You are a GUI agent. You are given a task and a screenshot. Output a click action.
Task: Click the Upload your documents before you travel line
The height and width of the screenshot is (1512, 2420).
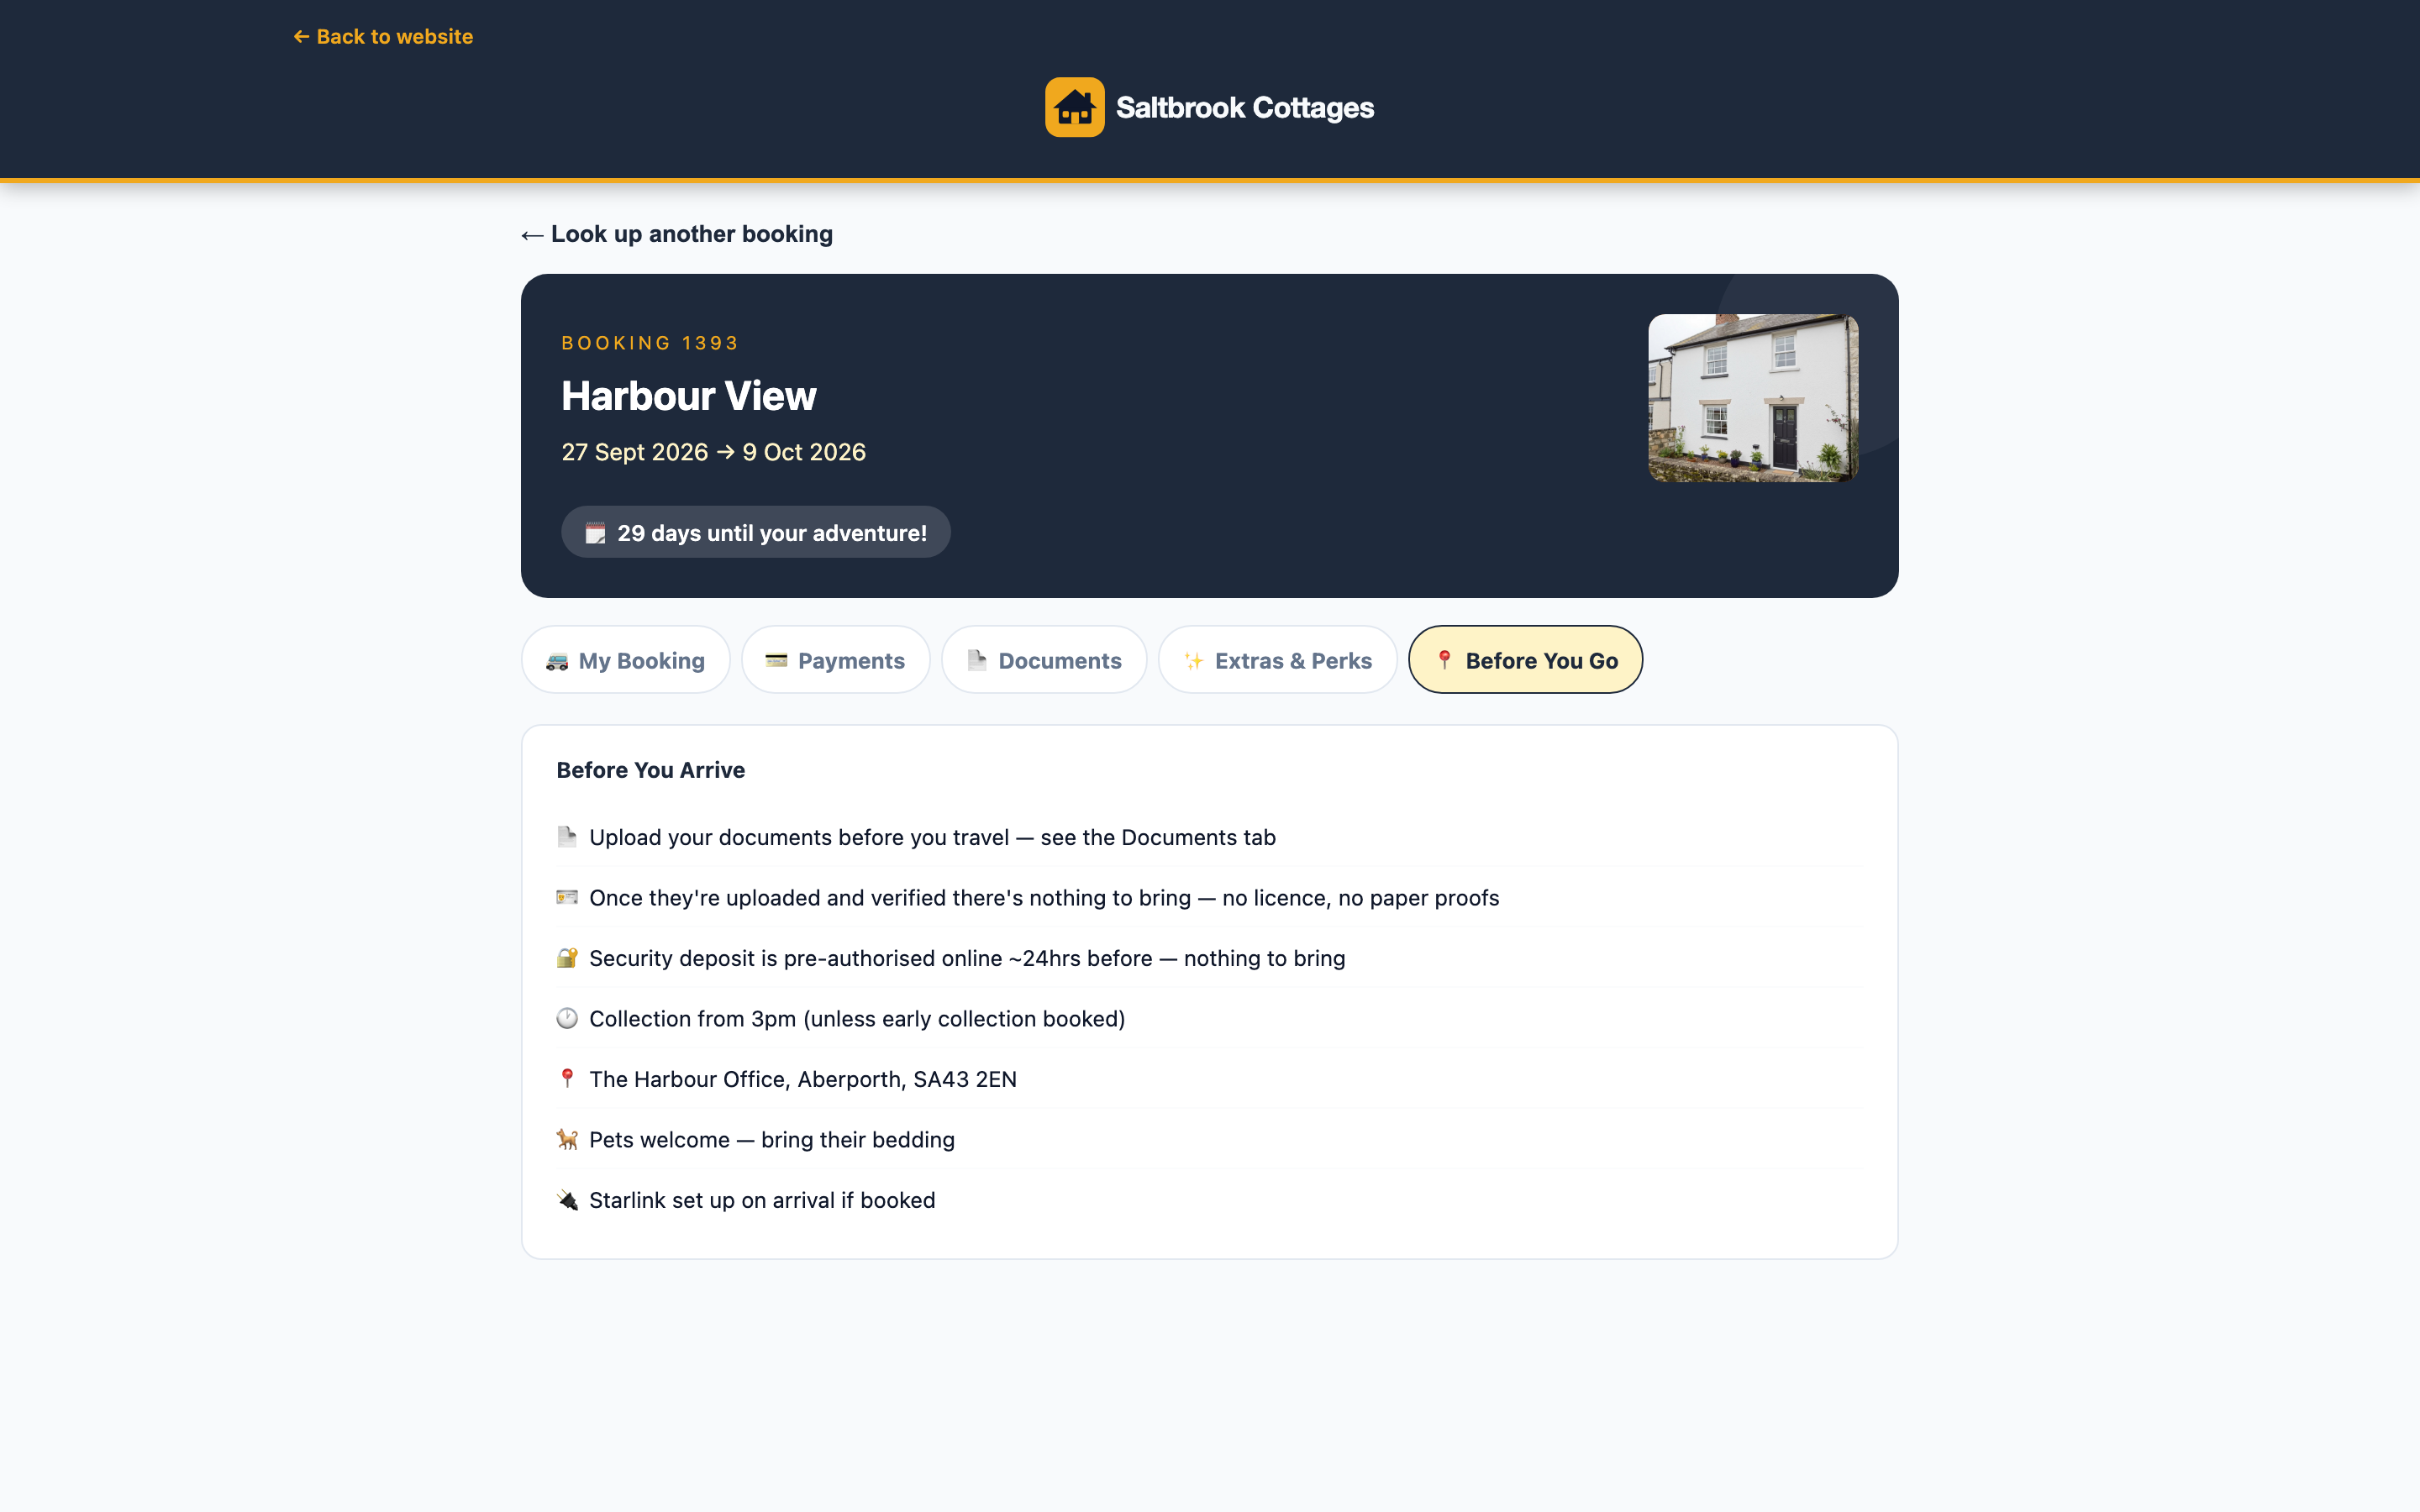(x=932, y=837)
